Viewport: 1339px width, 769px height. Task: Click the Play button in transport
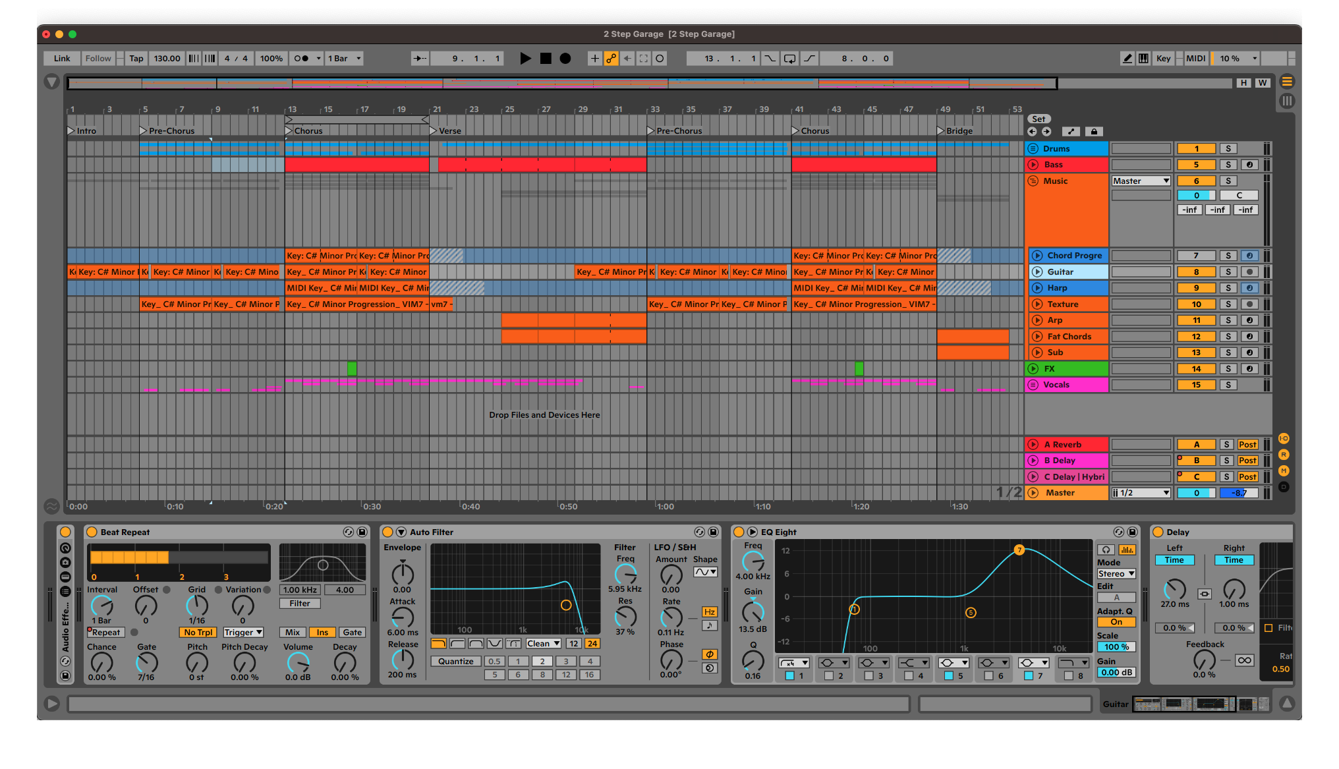point(525,59)
